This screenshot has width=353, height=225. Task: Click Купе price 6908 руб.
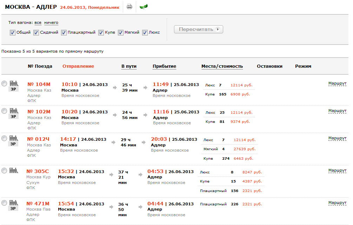pyautogui.click(x=240, y=94)
